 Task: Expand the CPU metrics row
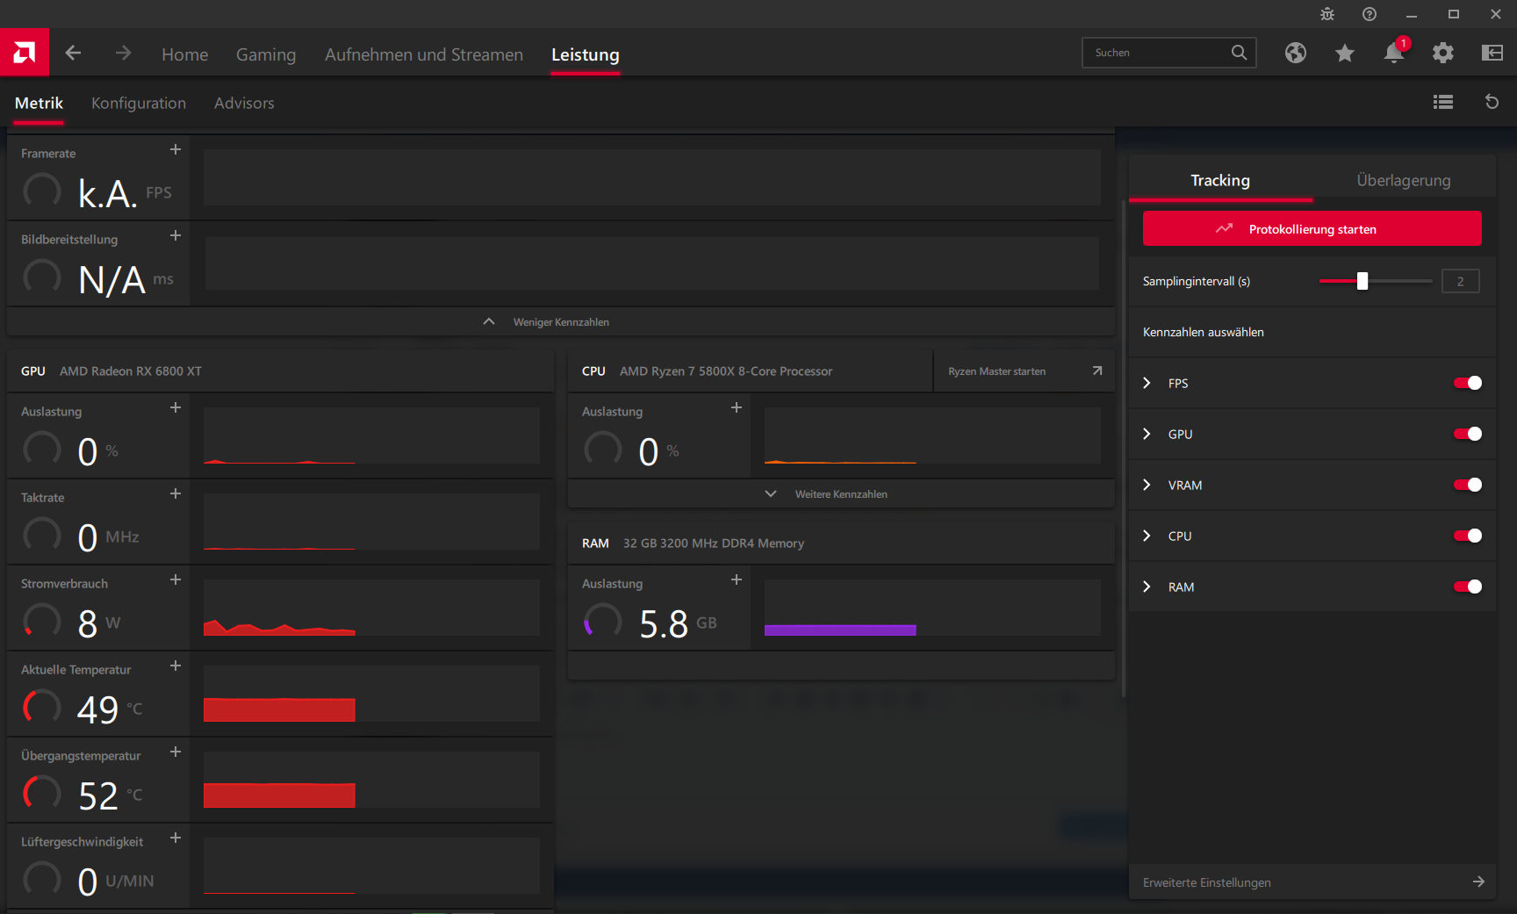point(1147,536)
